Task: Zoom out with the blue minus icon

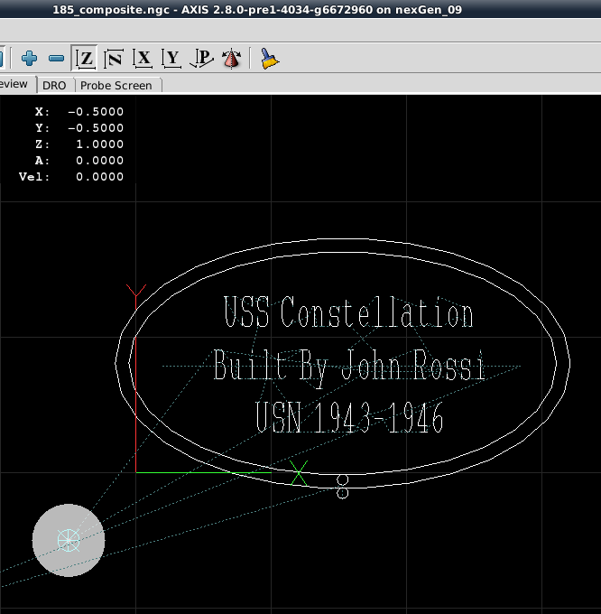Action: (x=57, y=59)
